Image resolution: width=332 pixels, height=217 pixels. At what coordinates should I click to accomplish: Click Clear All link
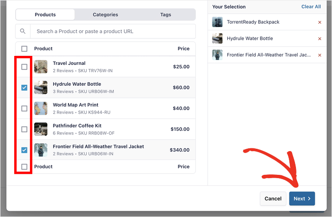pos(311,7)
